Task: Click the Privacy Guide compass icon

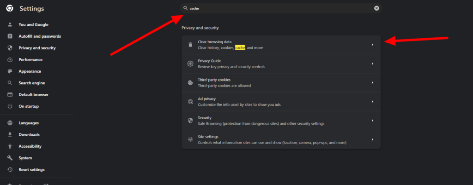Action: (190, 64)
